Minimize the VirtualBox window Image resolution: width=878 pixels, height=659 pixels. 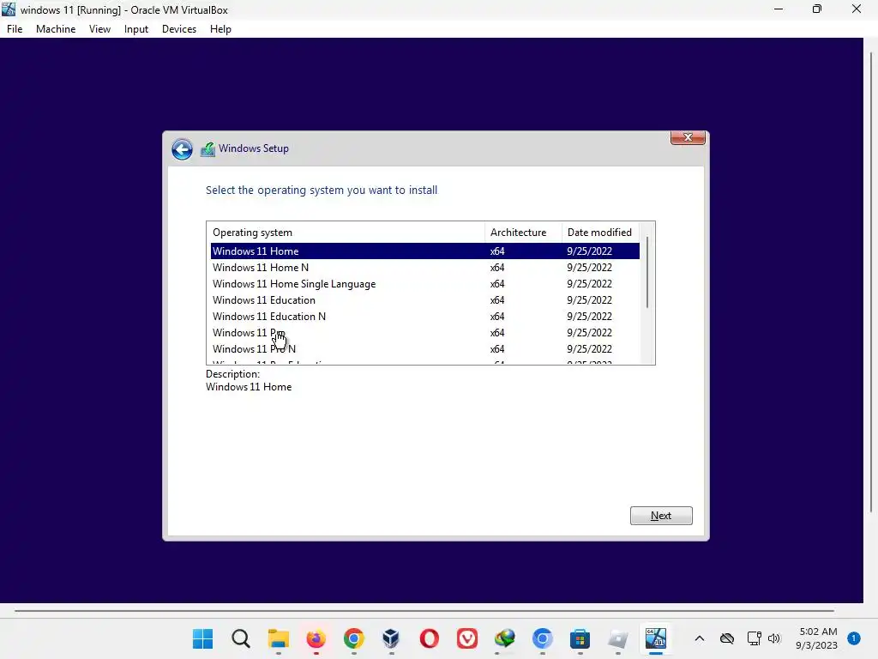coord(779,9)
